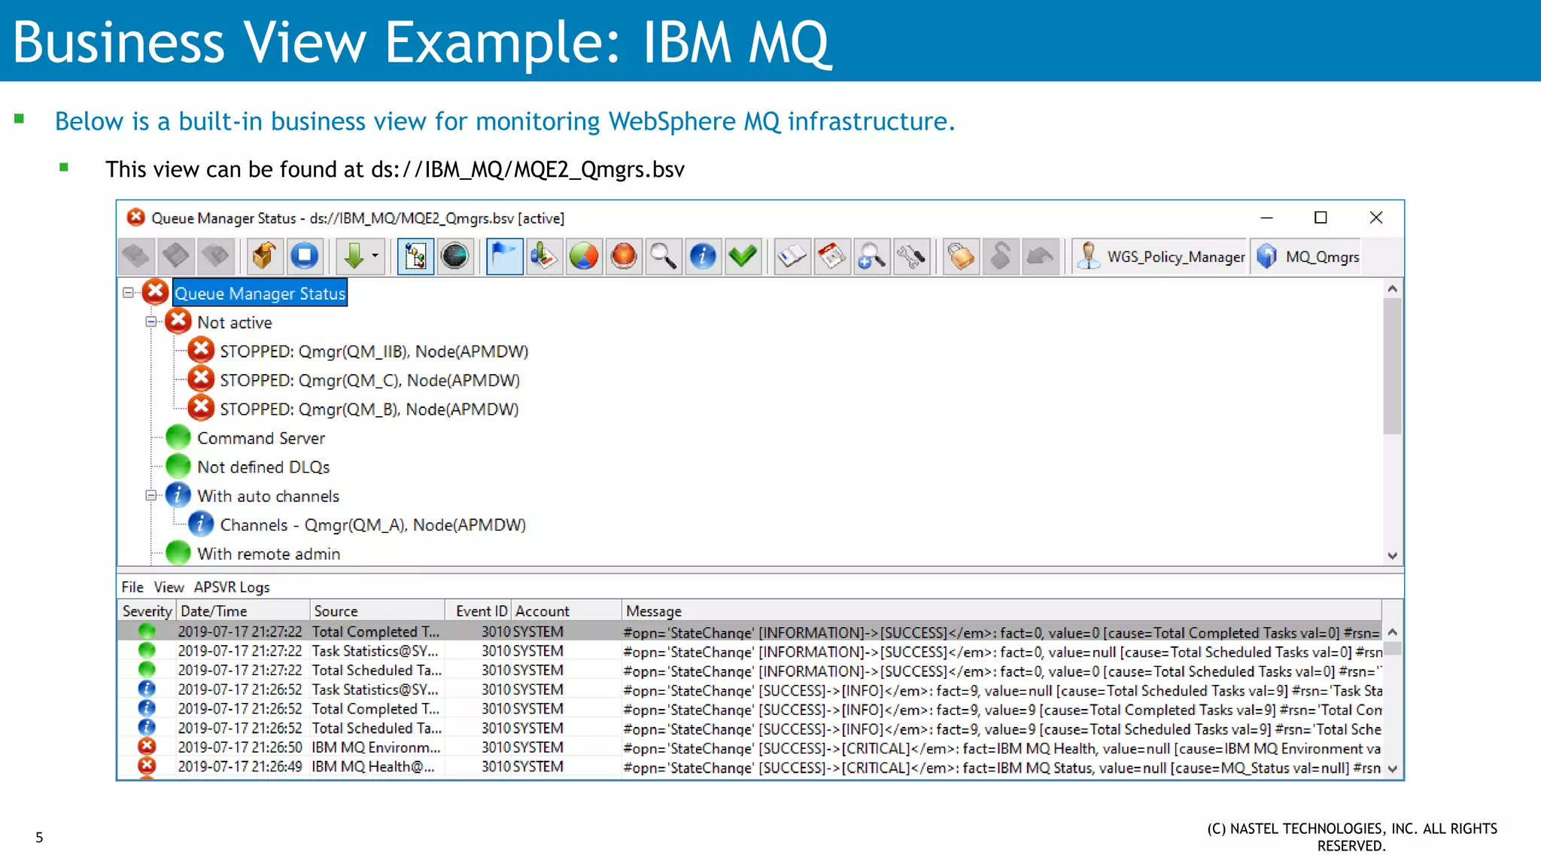Click the MQ_Qmgrs toolbar button
The image size is (1541, 867).
pyautogui.click(x=1307, y=257)
